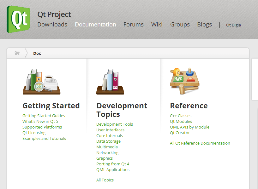Screen dimensions: 258x189
Task: Go to the Wiki page
Action: [x=157, y=25]
